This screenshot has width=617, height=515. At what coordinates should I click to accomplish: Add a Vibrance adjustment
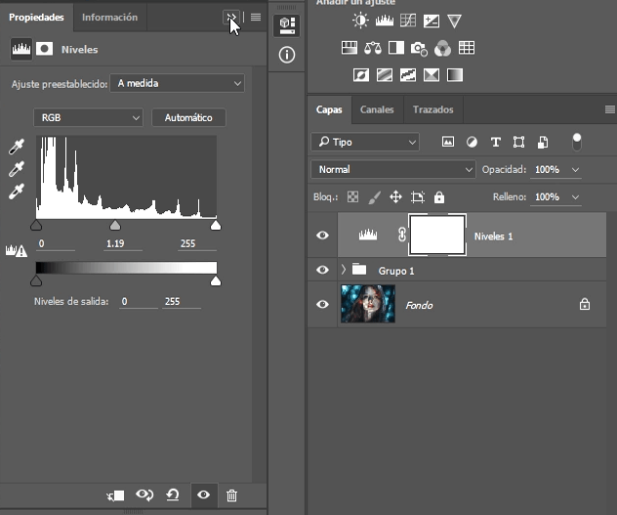click(455, 21)
